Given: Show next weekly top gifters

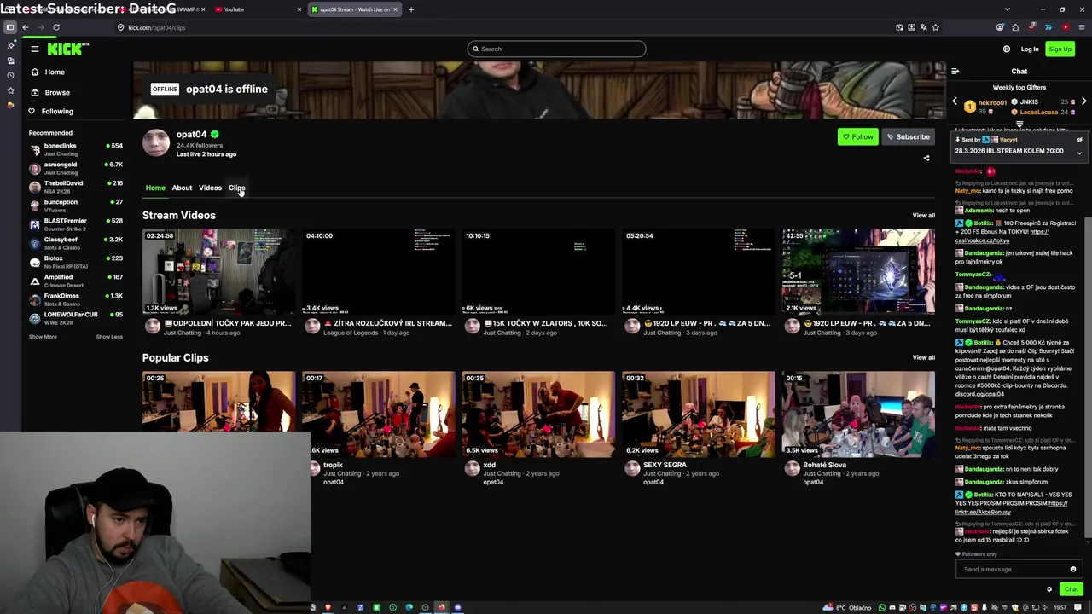Looking at the screenshot, I should pos(1083,101).
